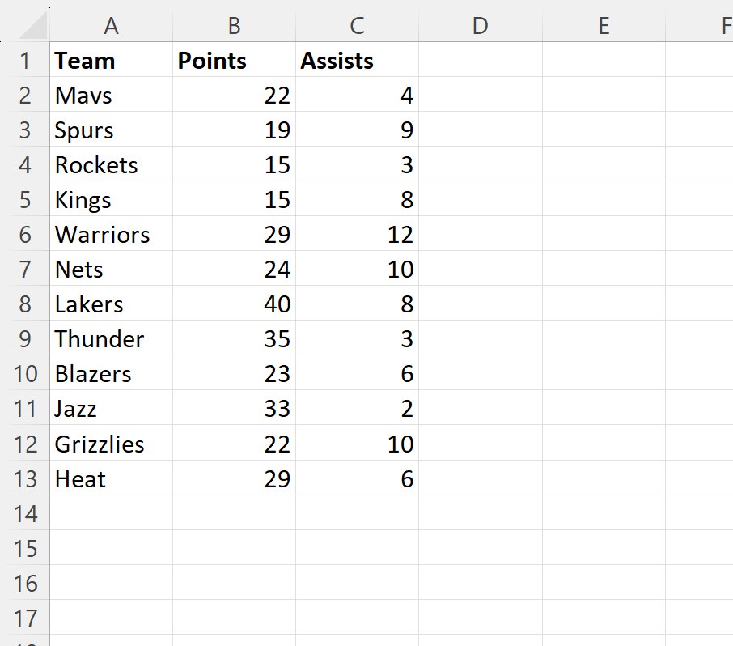Select row 14 header
Screen dimensions: 733x646
pos(25,513)
